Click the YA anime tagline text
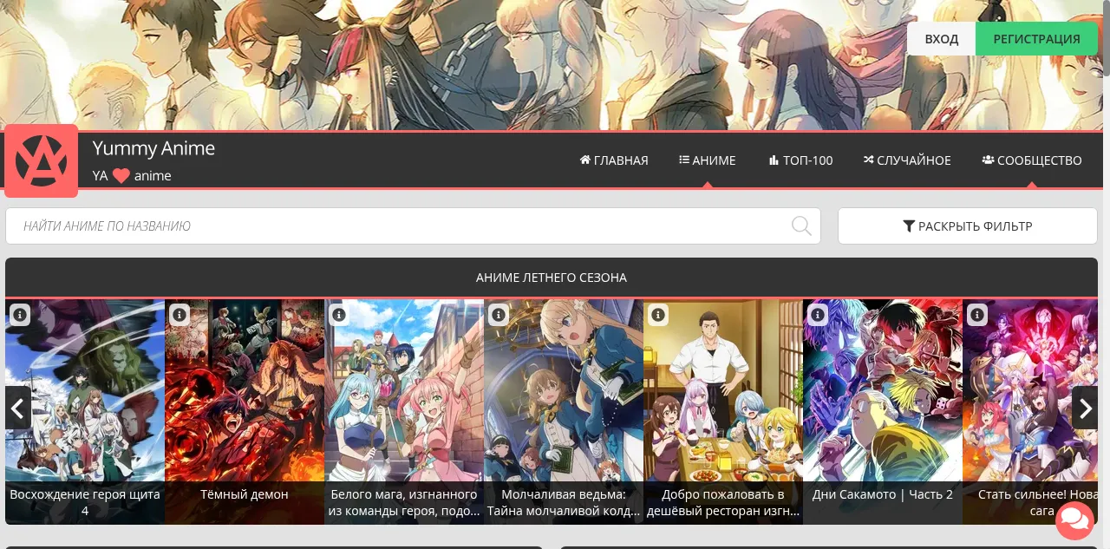 tap(132, 176)
